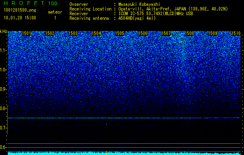Click the 1.0.0 version number

tap(53, 3)
